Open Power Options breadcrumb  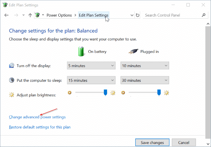point(59,15)
